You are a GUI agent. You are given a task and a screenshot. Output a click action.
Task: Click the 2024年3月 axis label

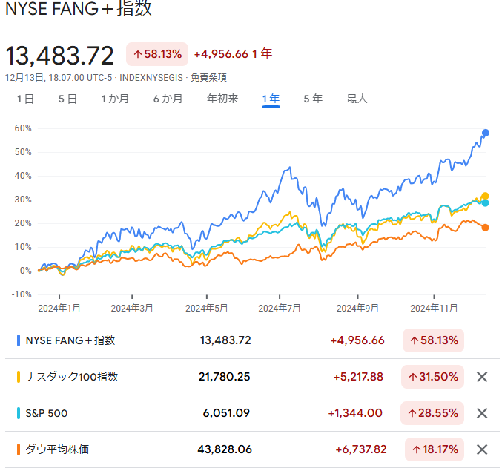[132, 309]
